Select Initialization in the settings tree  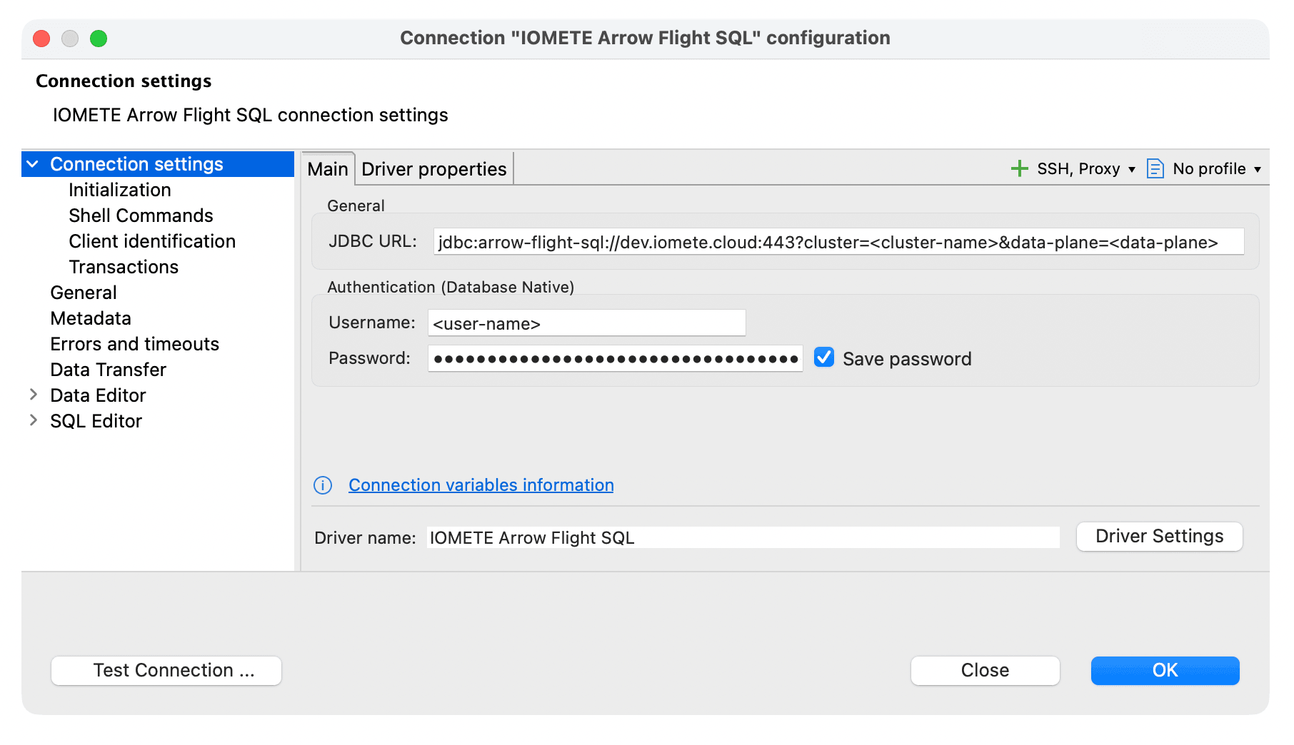pyautogui.click(x=120, y=190)
